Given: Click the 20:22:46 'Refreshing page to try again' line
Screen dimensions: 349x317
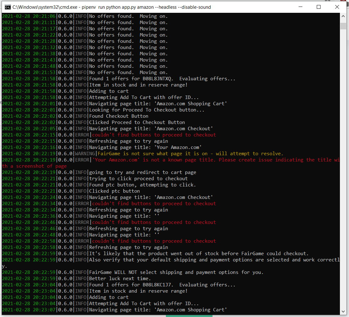Looking at the screenshot, I should (x=85, y=229).
